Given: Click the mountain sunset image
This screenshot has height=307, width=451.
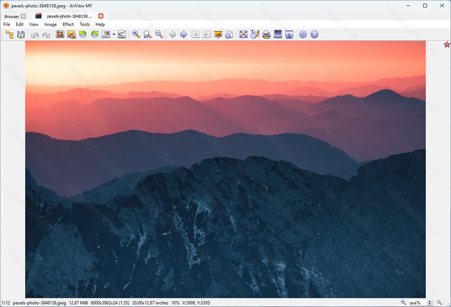Looking at the screenshot, I should tap(225, 169).
